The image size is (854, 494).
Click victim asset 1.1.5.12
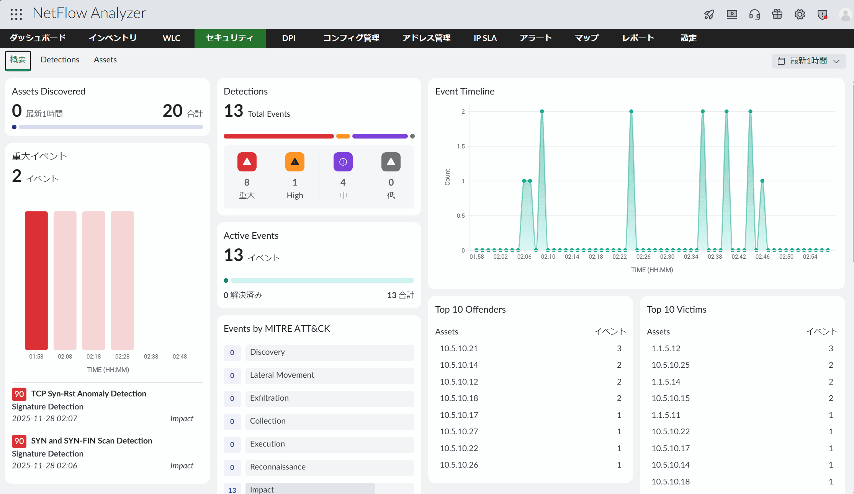(666, 349)
